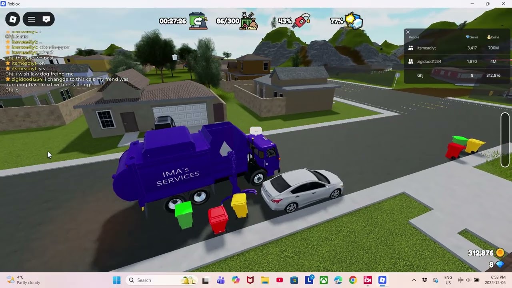Open battery status in system tray

tap(477, 280)
